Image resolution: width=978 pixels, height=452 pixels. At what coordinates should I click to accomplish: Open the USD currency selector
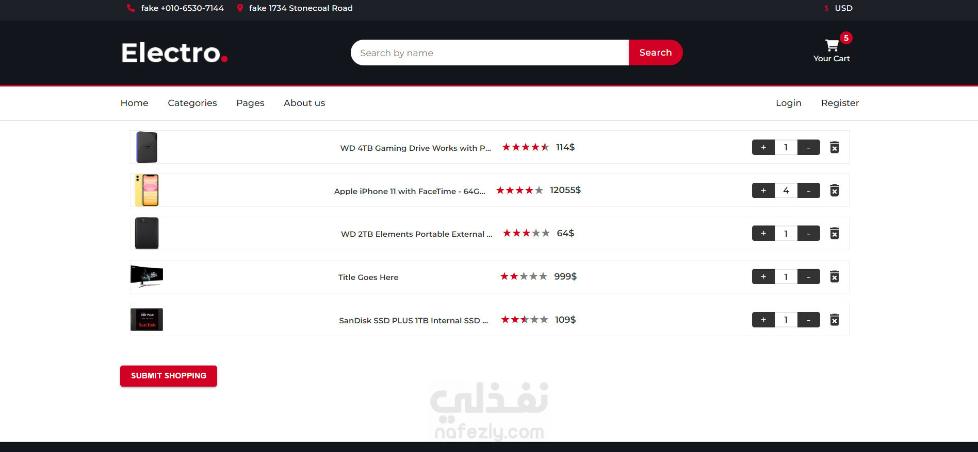(x=843, y=8)
